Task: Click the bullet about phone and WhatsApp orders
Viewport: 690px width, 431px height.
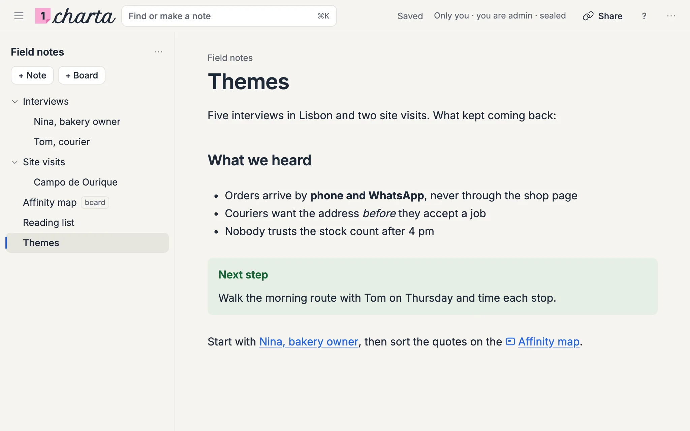Action: [401, 196]
